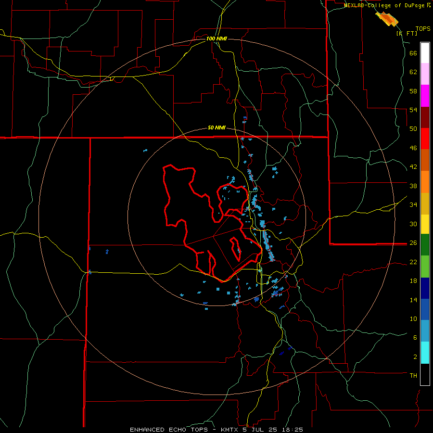Screen dimensions: 433x433
Task: Click the '38' legend value
Action: (x=413, y=186)
